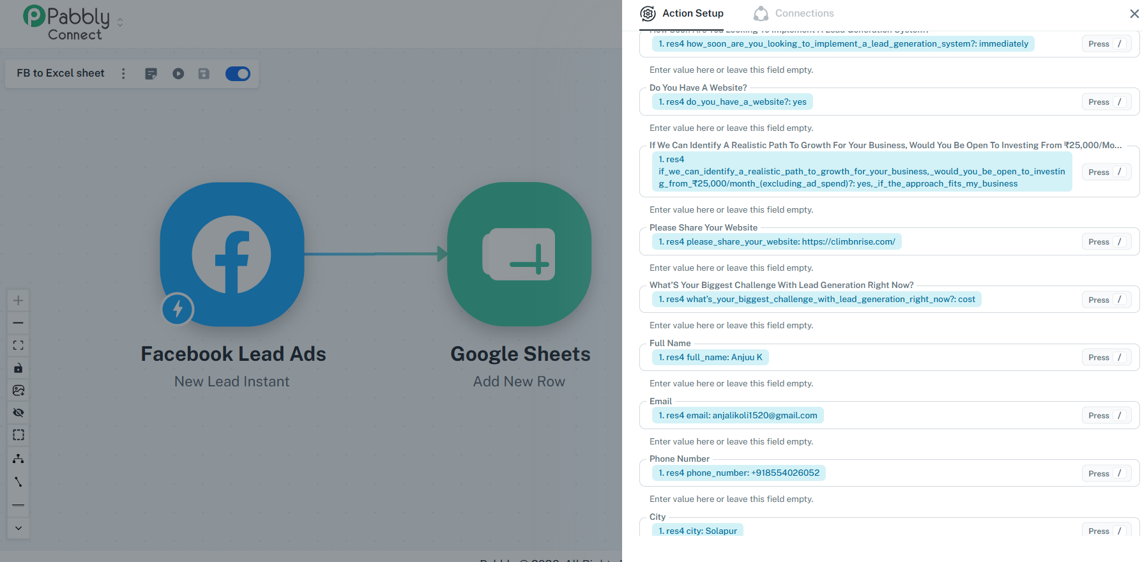Collapse the canvas toolbar with the chevron
The height and width of the screenshot is (562, 1142).
[19, 528]
